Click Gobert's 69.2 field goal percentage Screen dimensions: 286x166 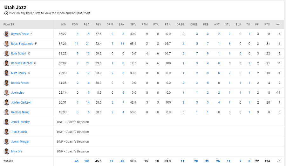coord(99,54)
